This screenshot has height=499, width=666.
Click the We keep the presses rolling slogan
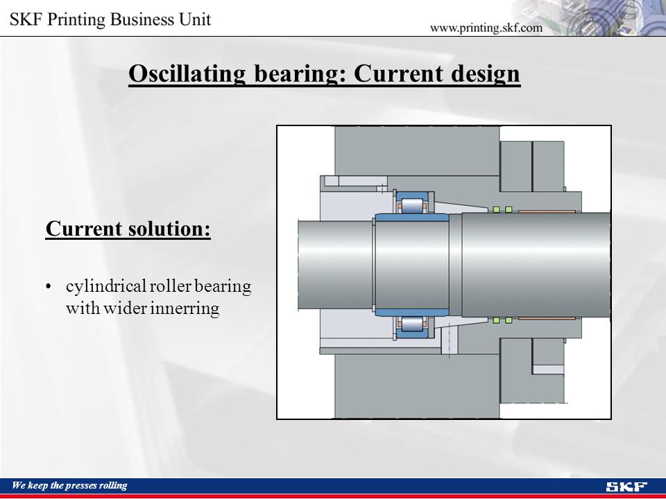click(69, 485)
